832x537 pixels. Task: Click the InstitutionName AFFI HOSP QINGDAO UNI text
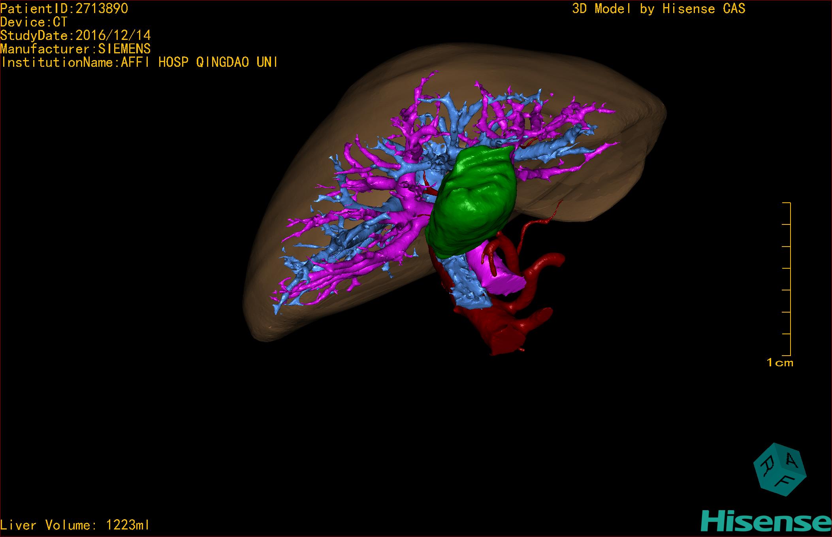[139, 62]
